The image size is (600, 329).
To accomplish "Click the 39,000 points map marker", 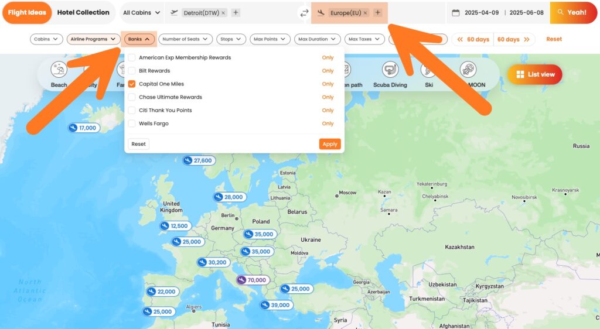I will (x=277, y=306).
